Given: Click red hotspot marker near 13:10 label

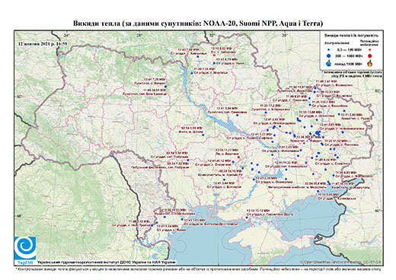Looking at the screenshot, I should [214, 55].
